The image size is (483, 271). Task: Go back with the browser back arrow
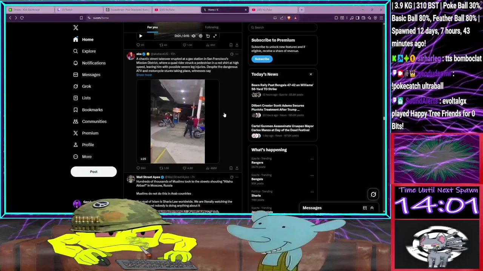point(10,18)
